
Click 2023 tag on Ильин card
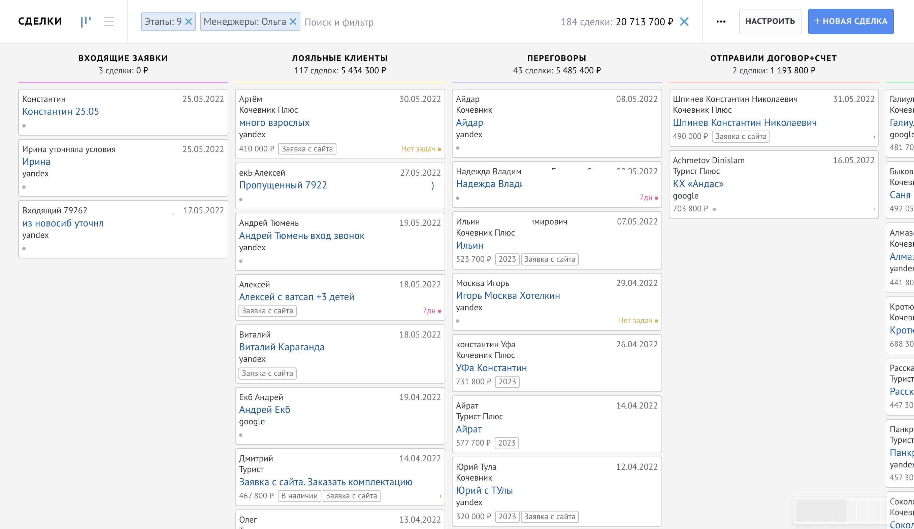click(x=507, y=259)
